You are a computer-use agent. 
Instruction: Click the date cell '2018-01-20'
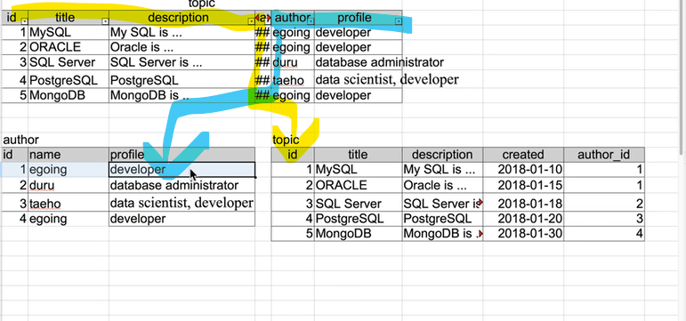point(523,219)
